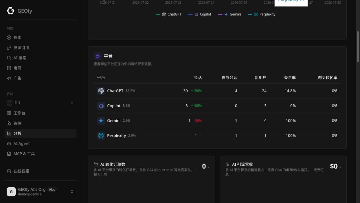
Task: Open 工作台 grid icon
Action: (x=9, y=113)
